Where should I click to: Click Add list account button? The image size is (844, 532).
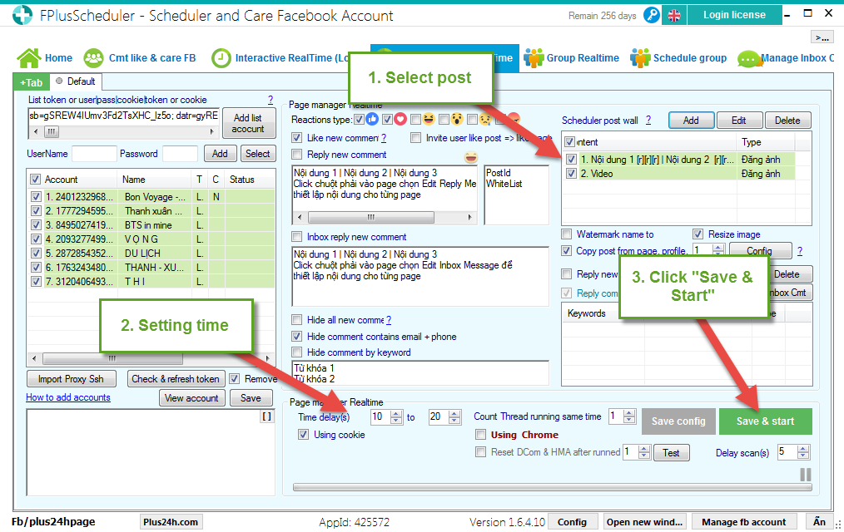tap(248, 124)
